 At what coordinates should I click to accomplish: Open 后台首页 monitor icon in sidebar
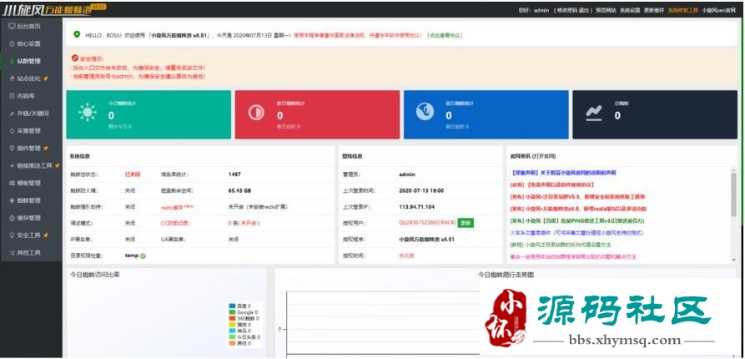12,26
